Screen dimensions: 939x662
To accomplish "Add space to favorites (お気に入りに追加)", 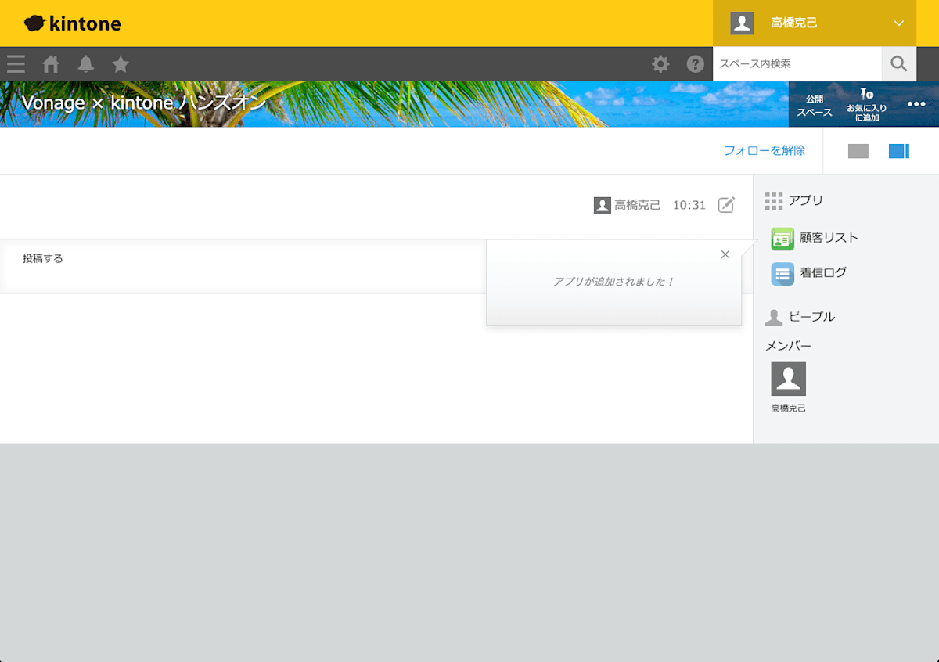I will 866,105.
